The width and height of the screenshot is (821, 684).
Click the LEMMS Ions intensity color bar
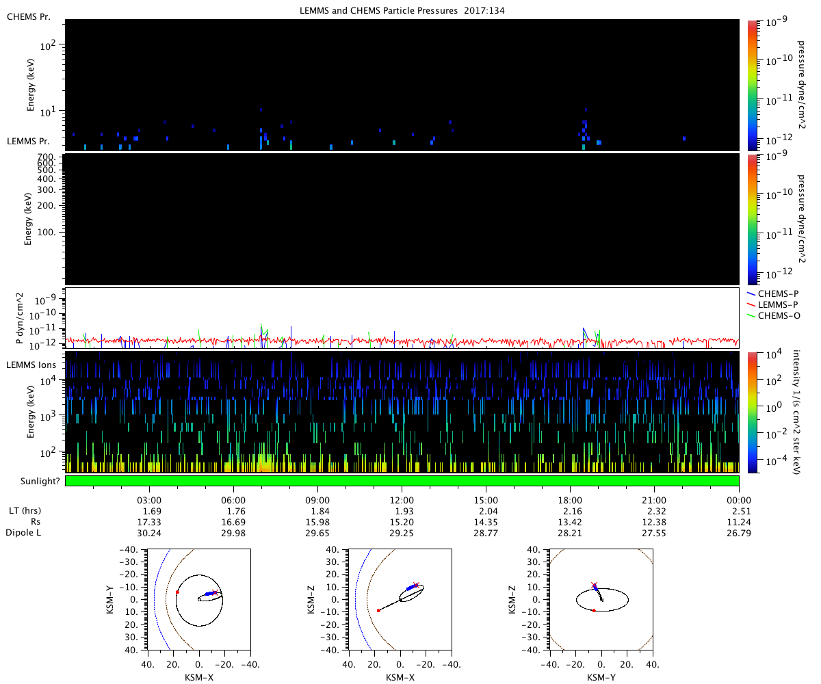[x=754, y=412]
